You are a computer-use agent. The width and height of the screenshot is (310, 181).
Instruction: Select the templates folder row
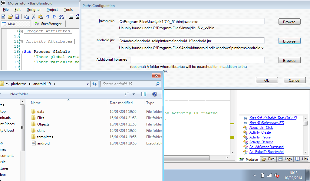pyautogui.click(x=96, y=137)
